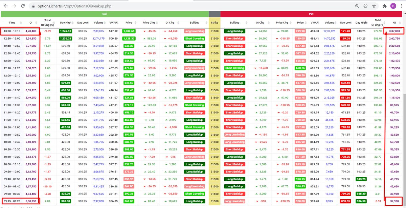This screenshot has width=406, height=208.
Task: Click the green Call section header band
Action: pyautogui.click(x=105, y=14)
